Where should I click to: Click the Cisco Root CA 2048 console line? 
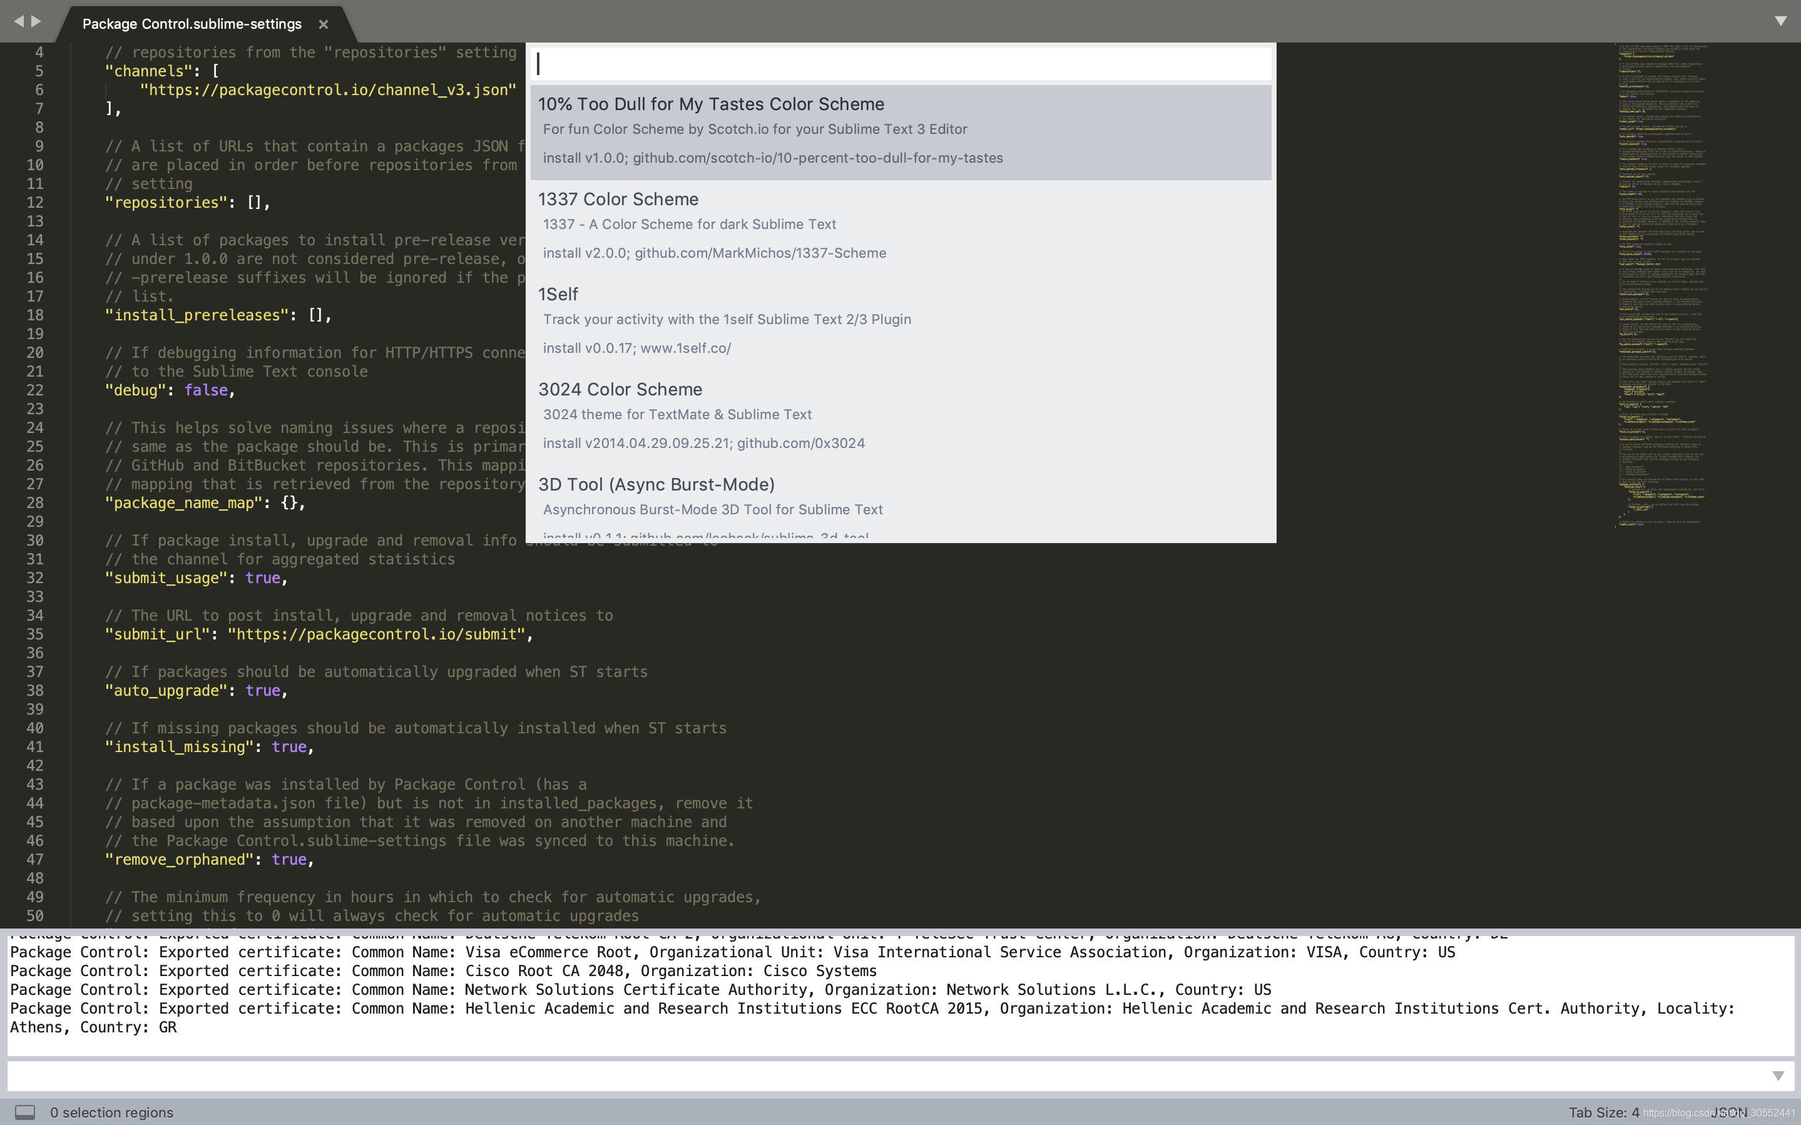444,971
